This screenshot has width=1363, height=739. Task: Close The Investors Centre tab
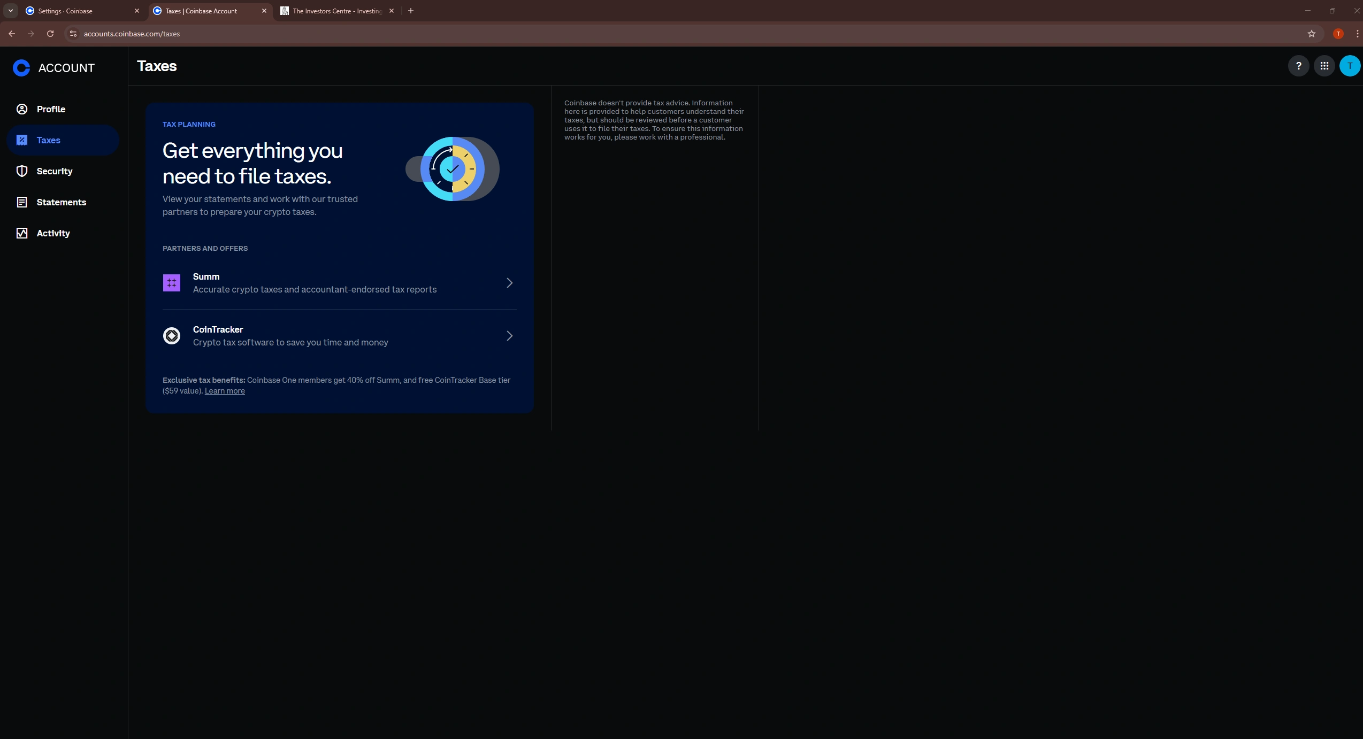click(392, 11)
